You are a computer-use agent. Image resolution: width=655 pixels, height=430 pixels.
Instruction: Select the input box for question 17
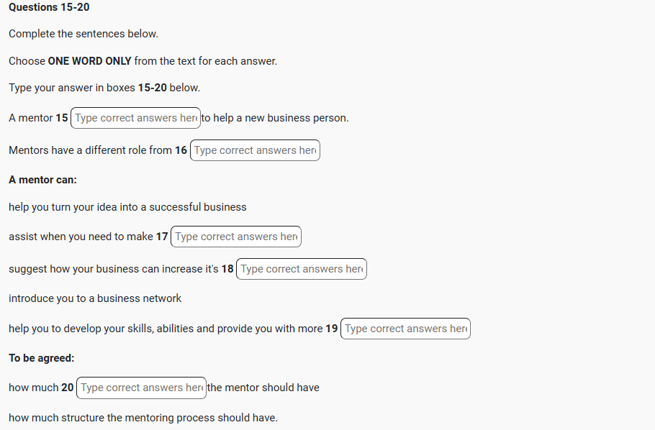[236, 237]
